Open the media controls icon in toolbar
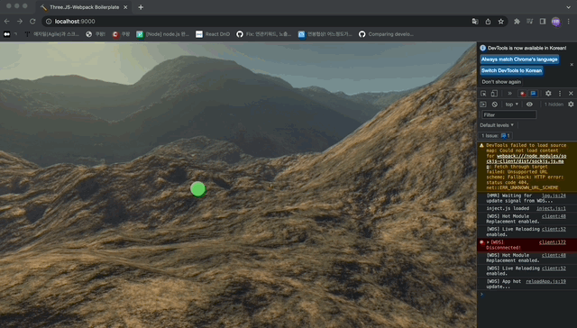Viewport: 577px width, 328px height. (529, 22)
